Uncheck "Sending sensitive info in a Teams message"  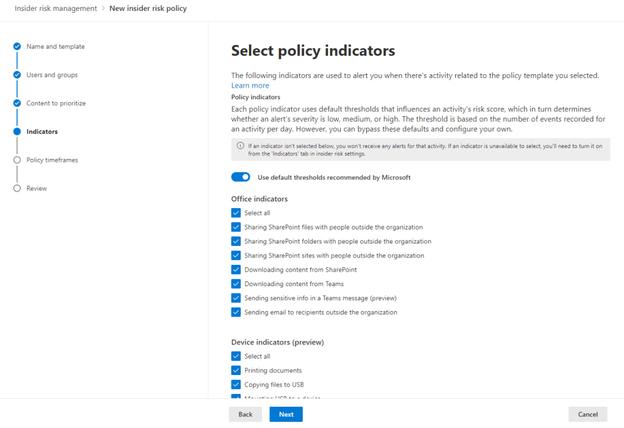point(236,298)
